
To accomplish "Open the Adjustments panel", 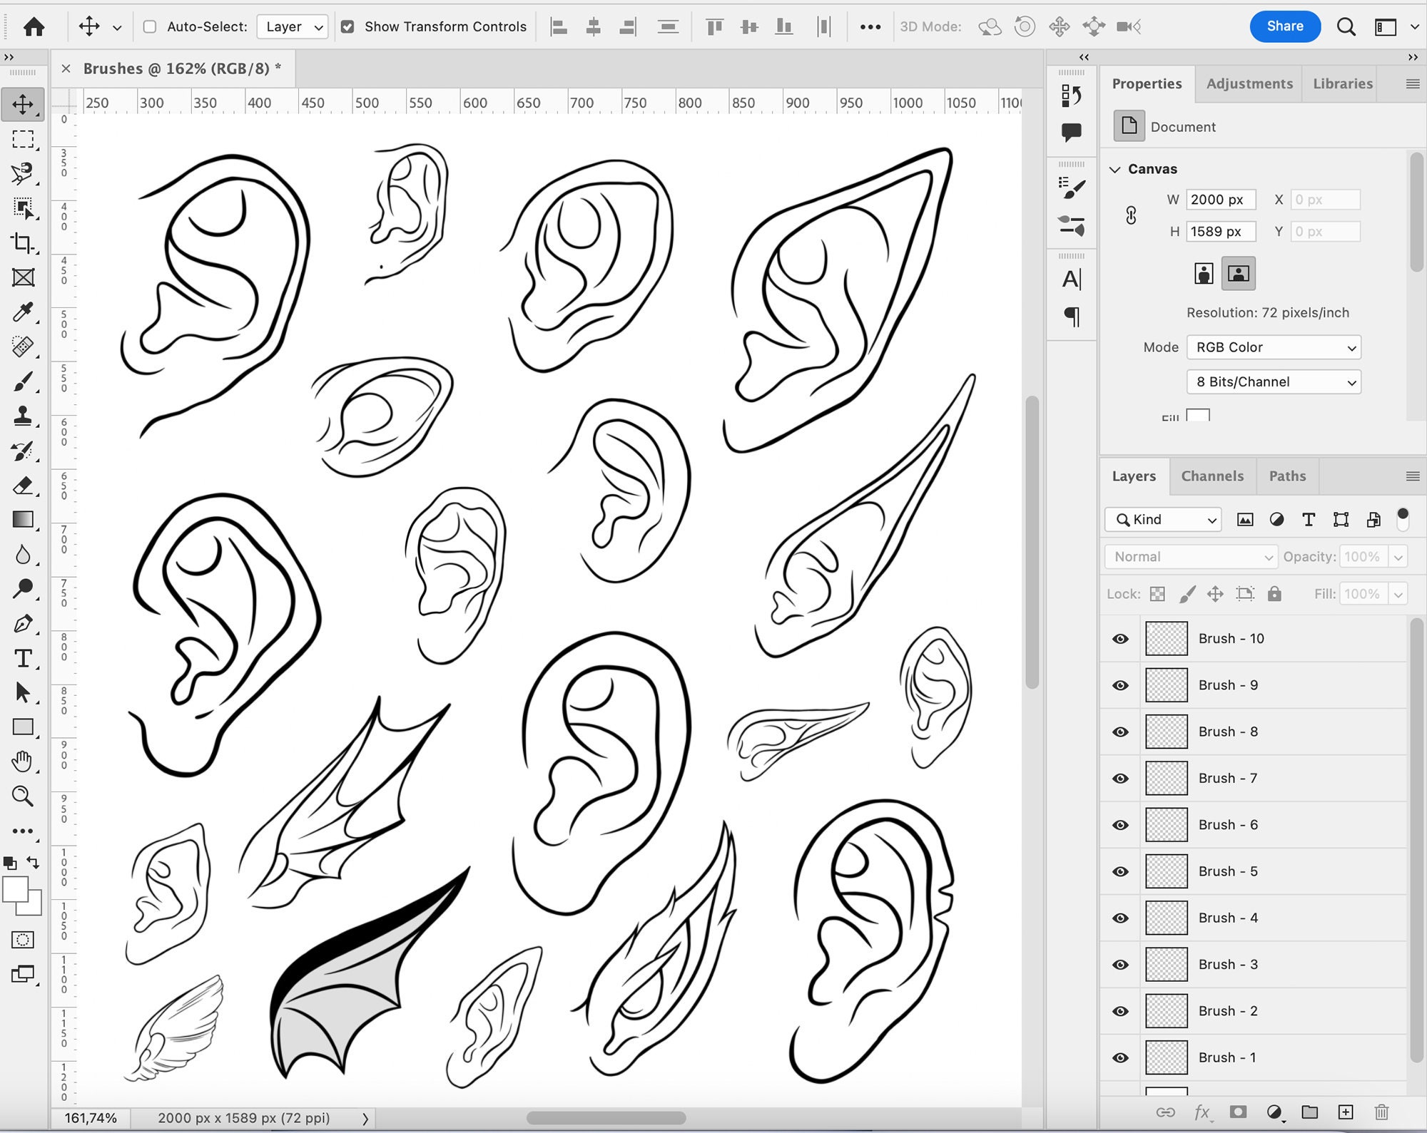I will (x=1249, y=83).
